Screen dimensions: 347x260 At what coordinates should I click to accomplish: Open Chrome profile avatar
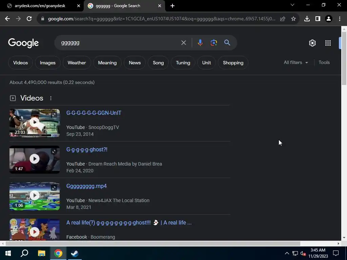[329, 19]
